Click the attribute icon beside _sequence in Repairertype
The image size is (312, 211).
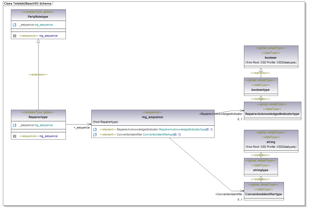(14, 125)
